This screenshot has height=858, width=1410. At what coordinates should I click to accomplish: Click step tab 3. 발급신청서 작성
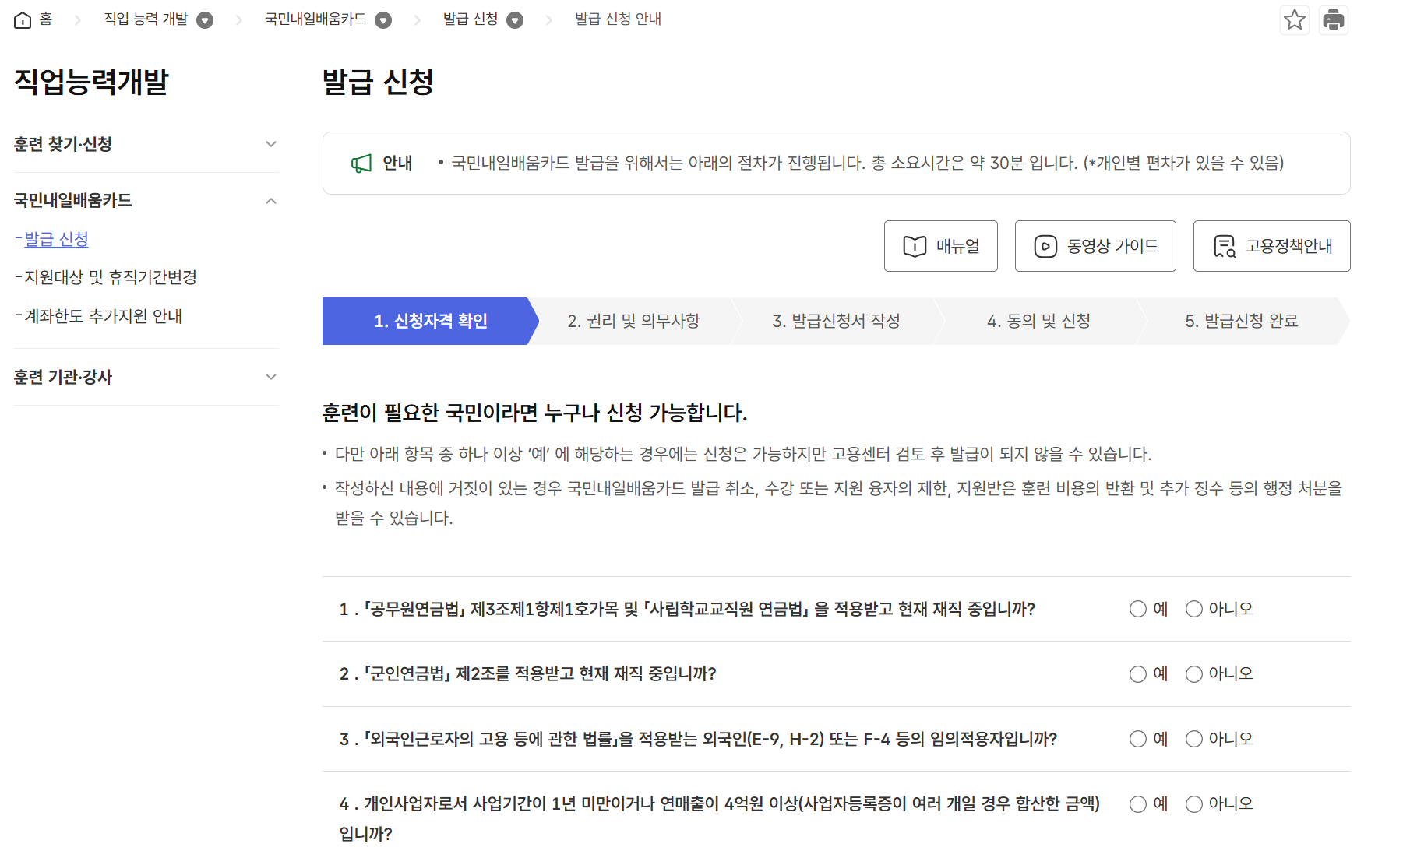[836, 321]
